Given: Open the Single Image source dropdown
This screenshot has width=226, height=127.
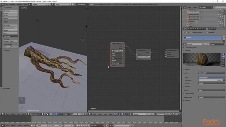Looking at the screenshot, I should click(x=118, y=63).
